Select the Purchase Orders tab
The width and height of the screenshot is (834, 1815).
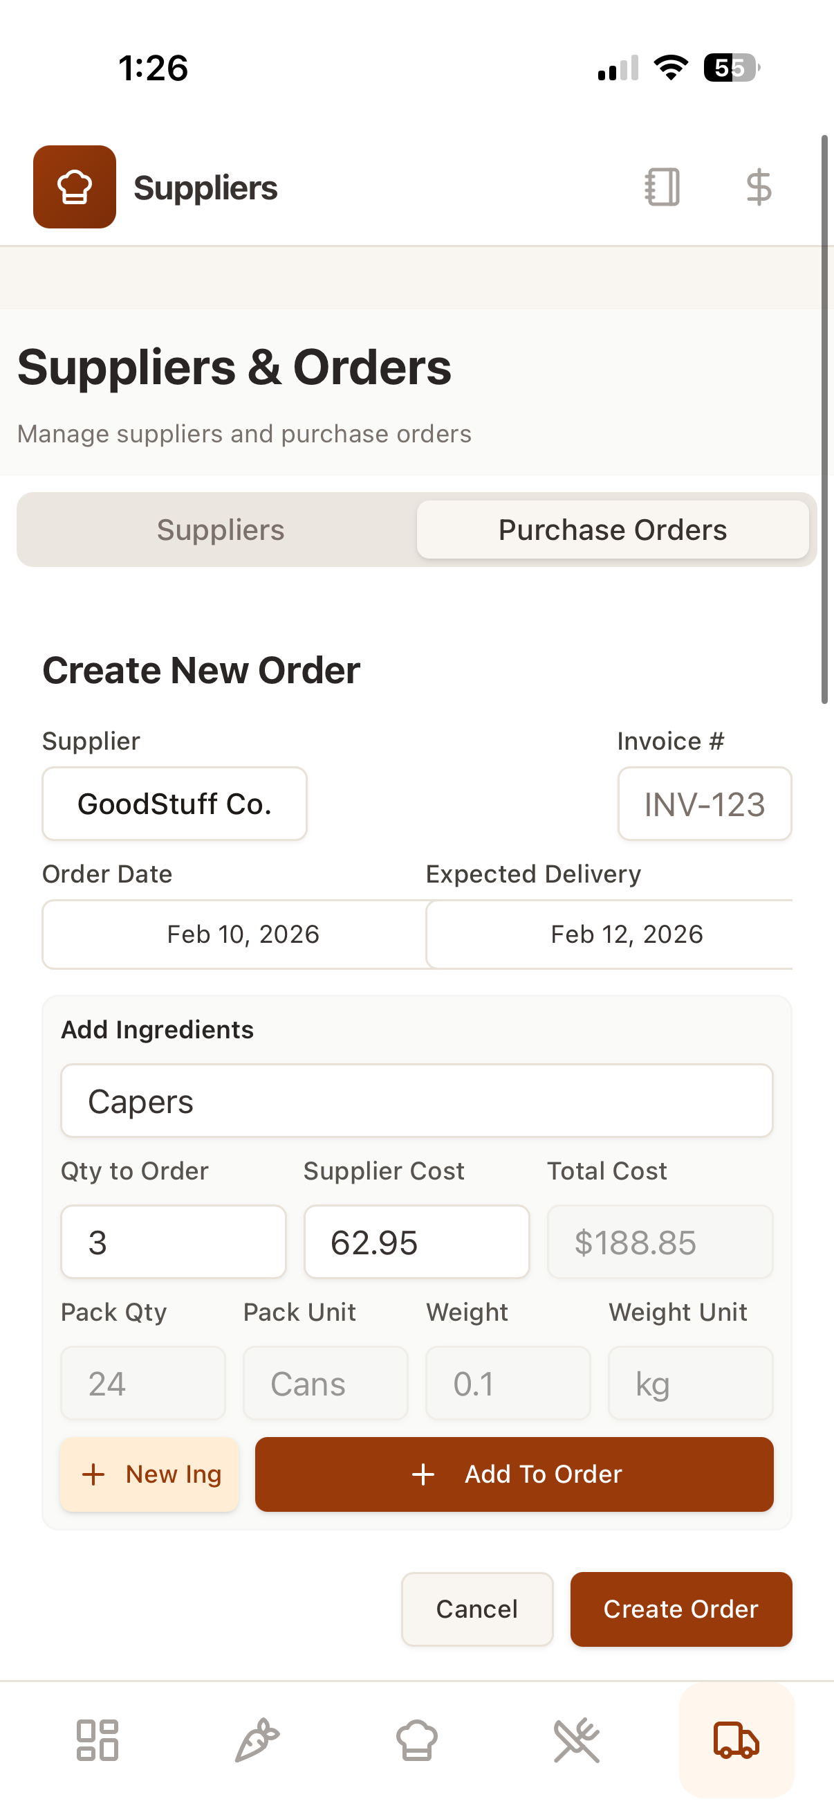[612, 530]
